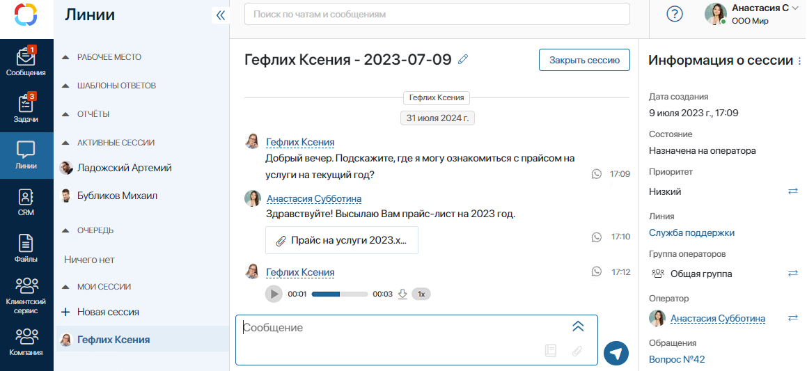Select Линии in the sidebar
The width and height of the screenshot is (807, 371).
pos(26,155)
